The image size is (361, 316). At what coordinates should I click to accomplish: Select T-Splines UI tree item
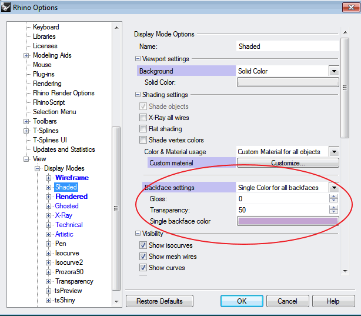click(50, 140)
